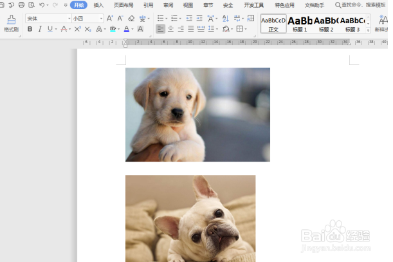Viewport: 393px width, 262px height.
Task: Clear formatting with the eraser icon
Action: 131,18
